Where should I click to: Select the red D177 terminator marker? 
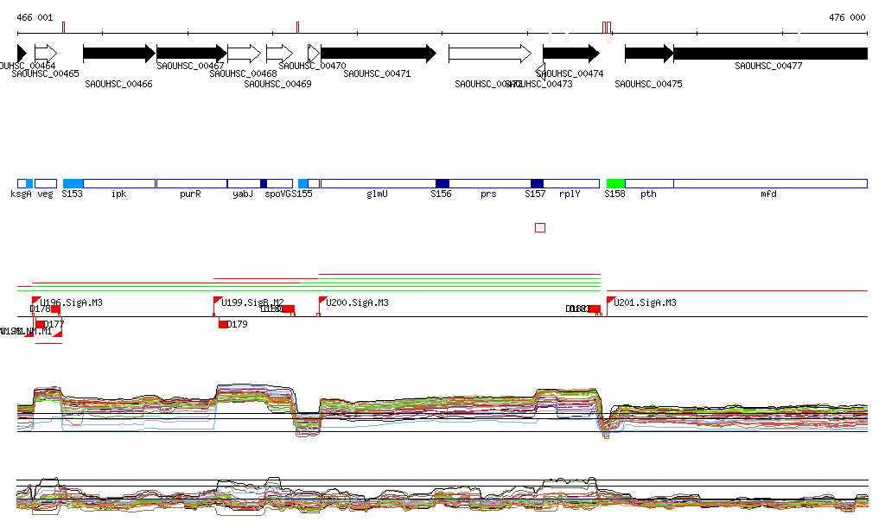pos(40,324)
